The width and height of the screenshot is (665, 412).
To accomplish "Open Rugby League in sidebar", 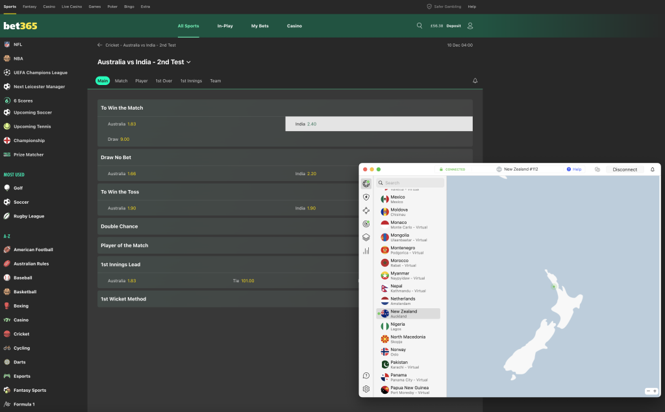I will coord(29,216).
